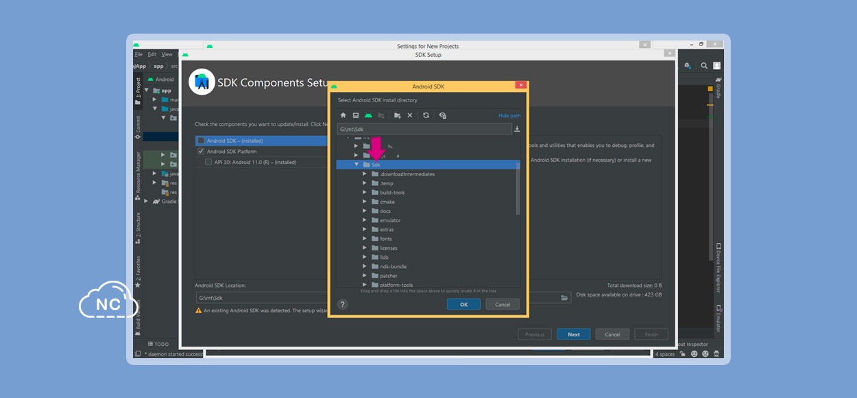The width and height of the screenshot is (857, 398).
Task: Uncheck the Android SDK Platform checkbox
Action: (201, 152)
